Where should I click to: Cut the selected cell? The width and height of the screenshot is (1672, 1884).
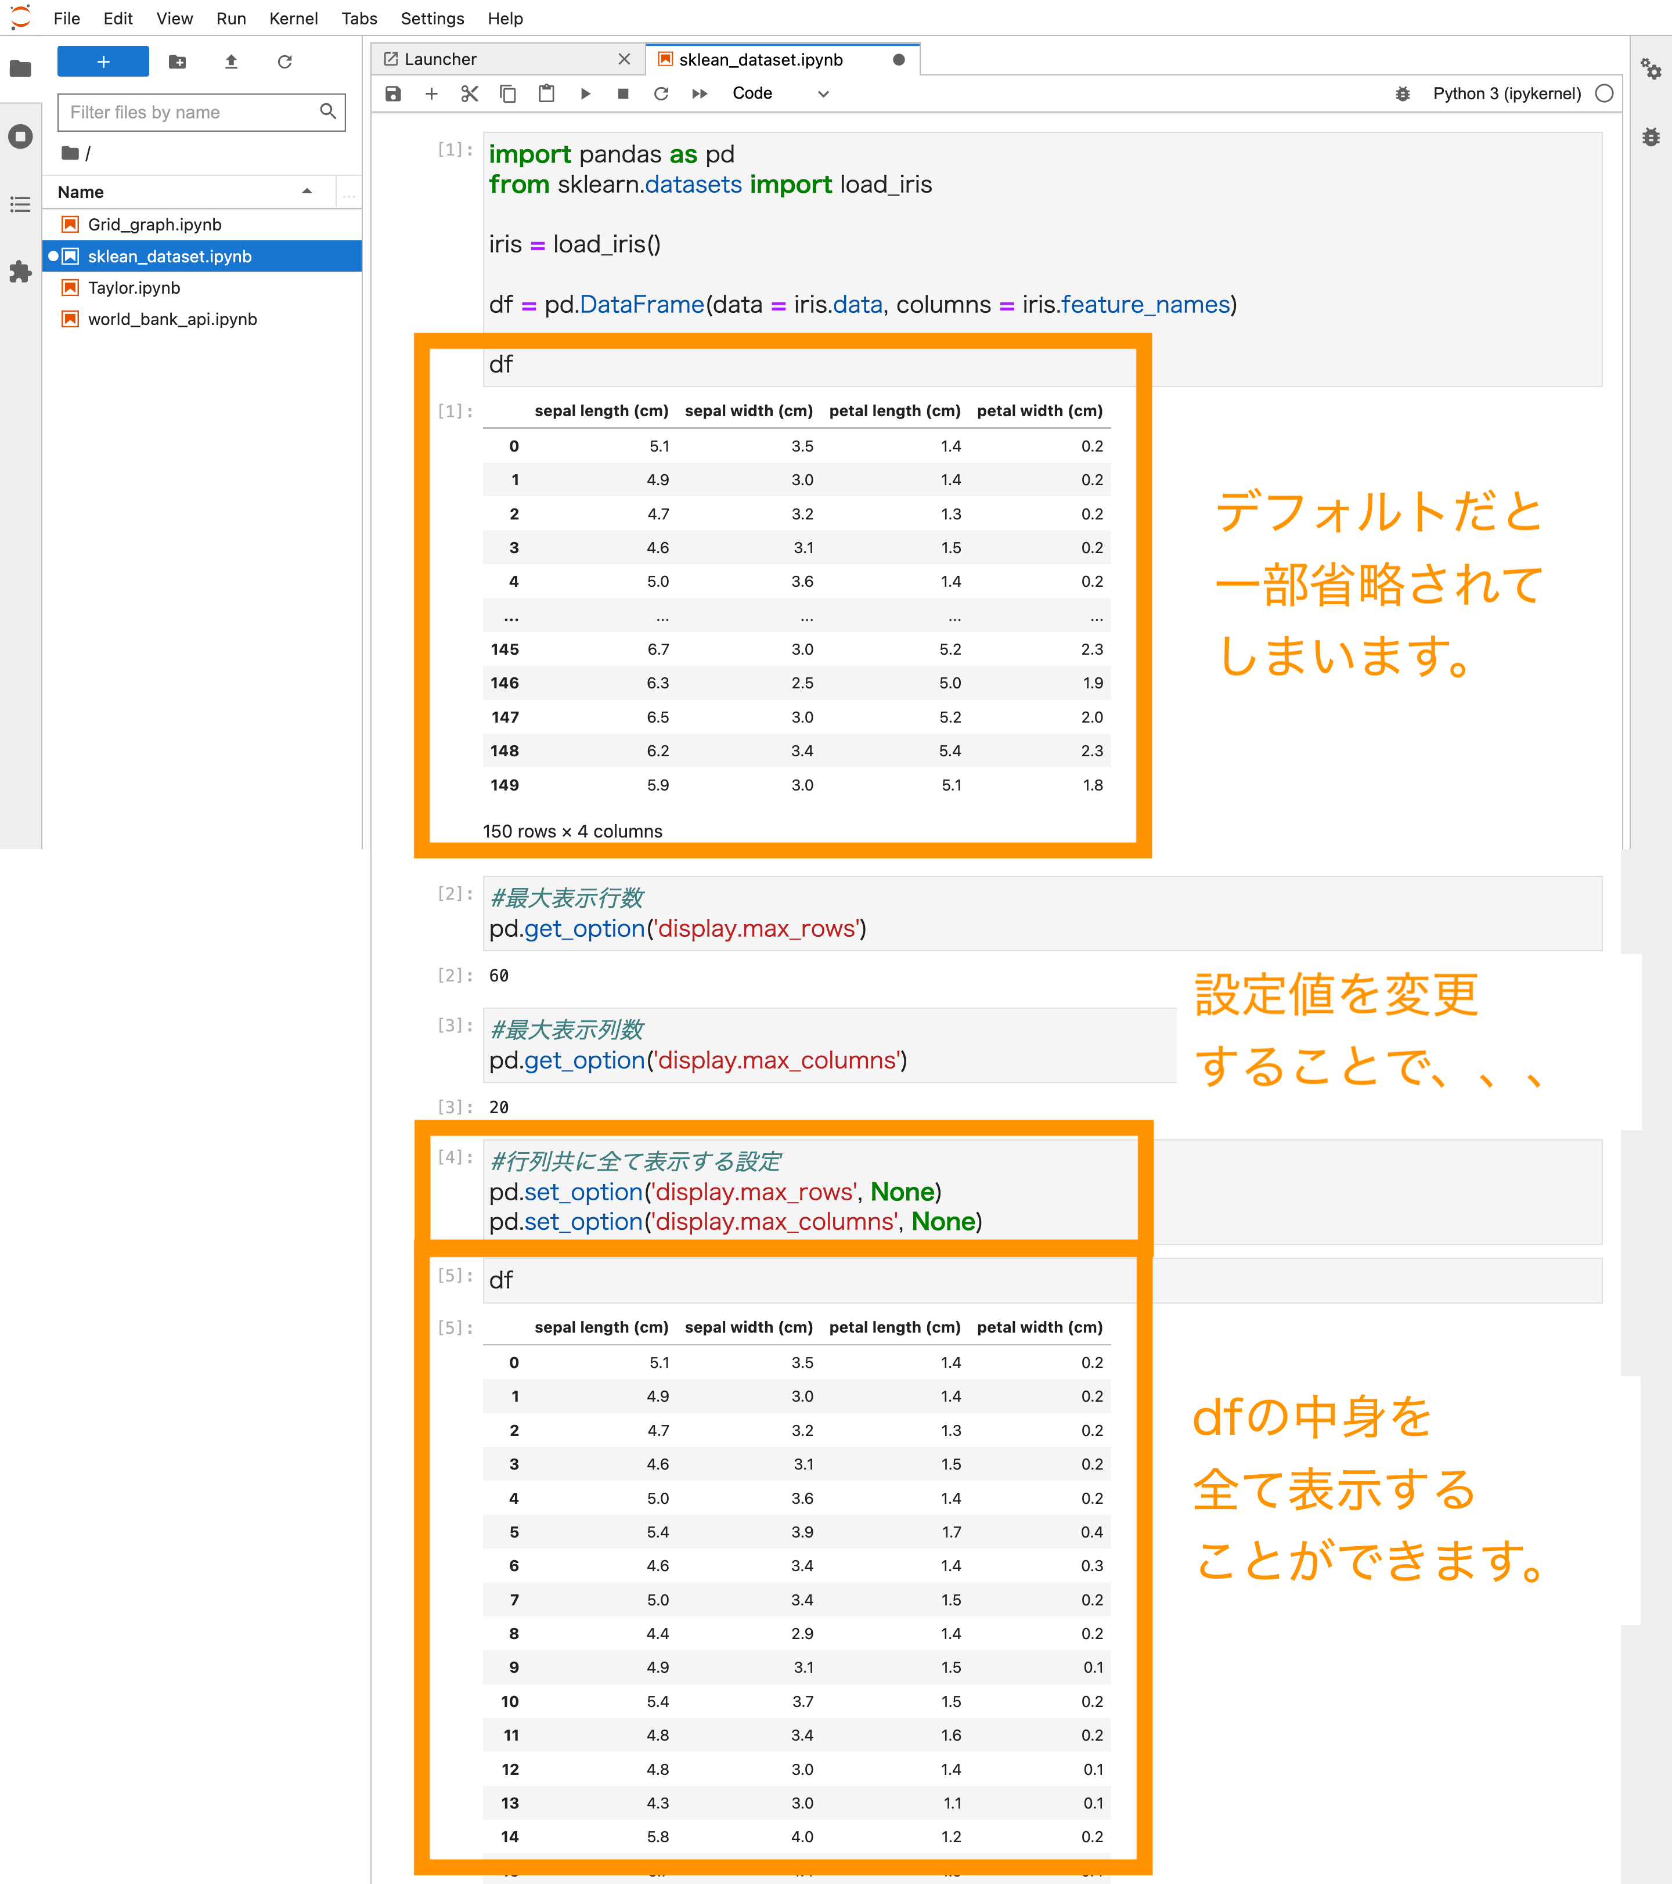[x=470, y=93]
